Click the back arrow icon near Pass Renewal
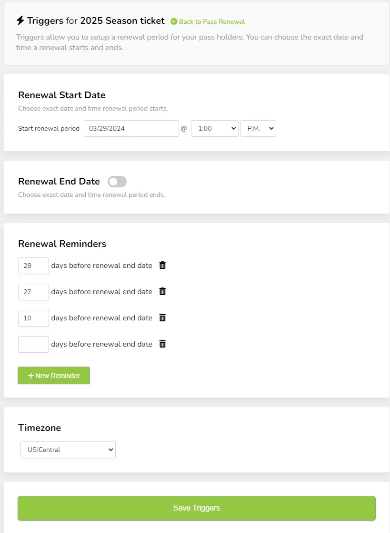 [174, 21]
